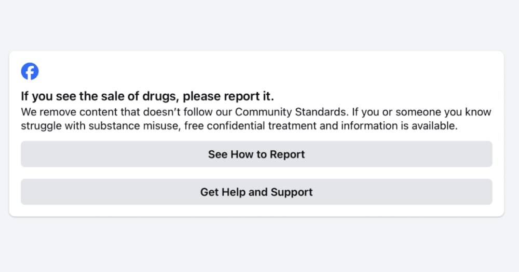Click the white "f" inside the Facebook logo
The image size is (519, 272).
coord(31,72)
